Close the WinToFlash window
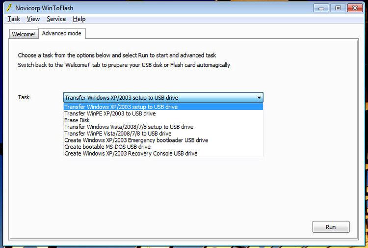The width and height of the screenshot is (368, 248). pyautogui.click(x=355, y=8)
